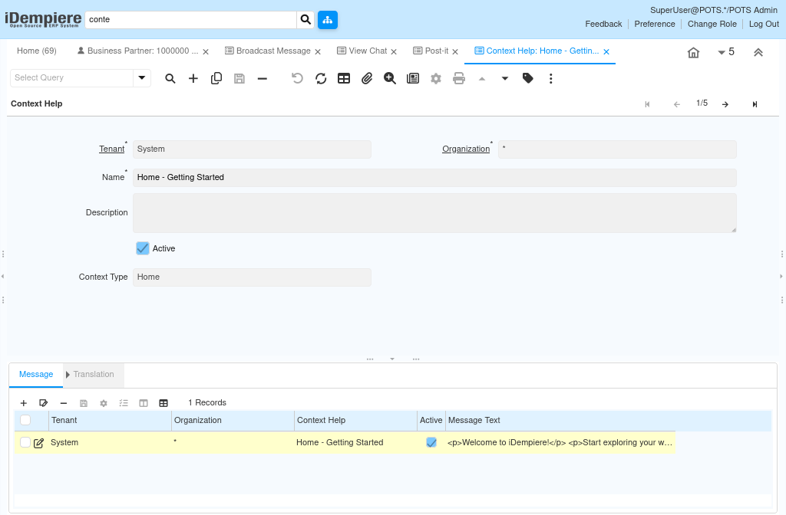Toggle the Active checkbox in Message row
This screenshot has width=786, height=515.
[431, 442]
